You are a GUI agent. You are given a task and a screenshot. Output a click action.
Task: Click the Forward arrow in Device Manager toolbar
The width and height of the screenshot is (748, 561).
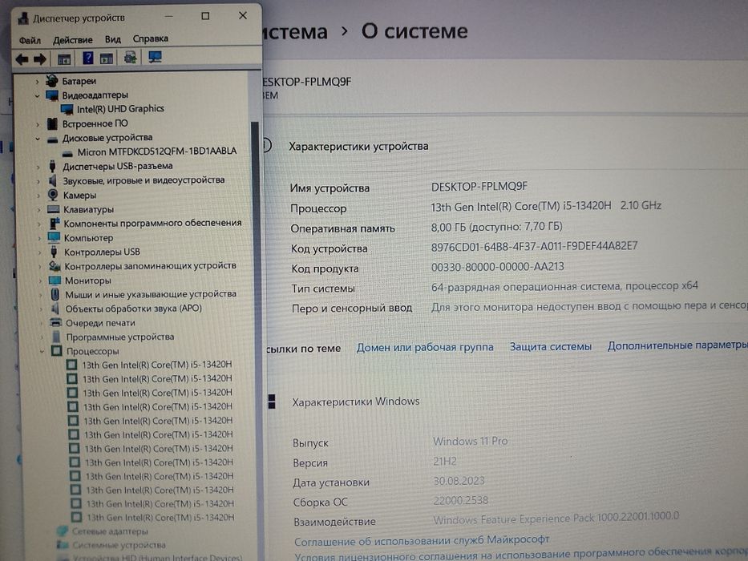(x=40, y=59)
